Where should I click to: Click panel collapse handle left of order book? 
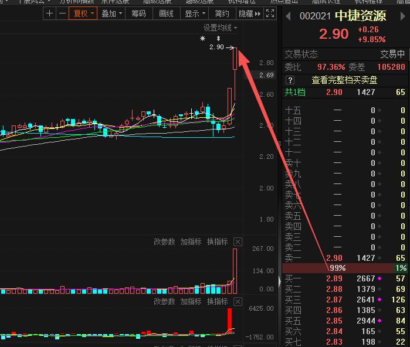(x=280, y=282)
